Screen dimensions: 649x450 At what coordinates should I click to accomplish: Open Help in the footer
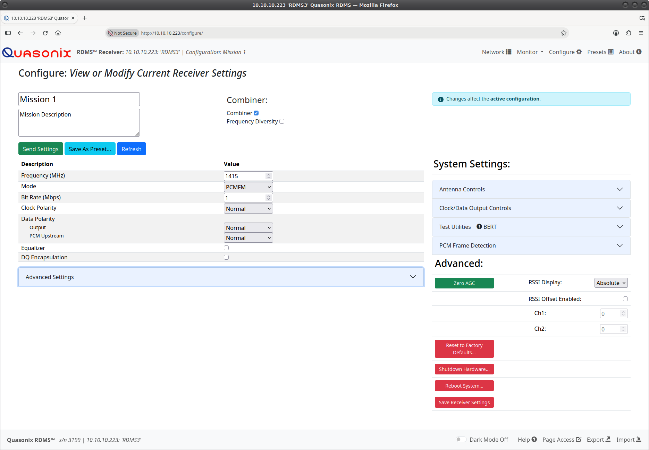click(527, 440)
